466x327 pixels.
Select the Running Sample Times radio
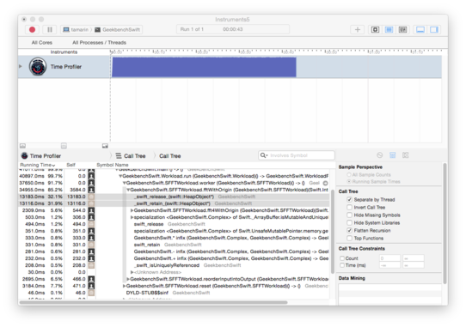349,181
